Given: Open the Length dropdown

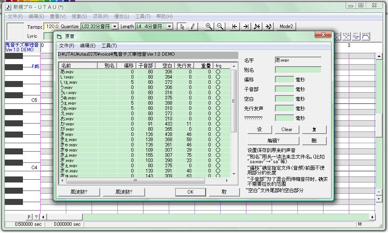Looking at the screenshot, I should point(170,26).
